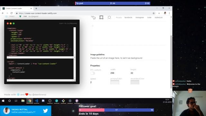Viewport: 206px width, 116px height.
Task: Select the Create Content Loader tab
Action: (17, 8)
